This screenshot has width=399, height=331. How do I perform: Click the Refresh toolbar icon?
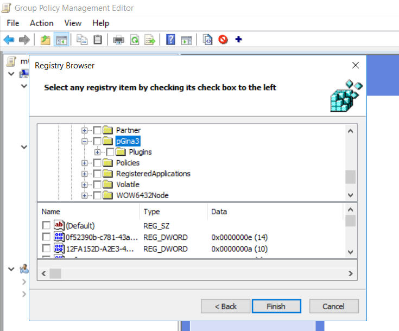(135, 40)
